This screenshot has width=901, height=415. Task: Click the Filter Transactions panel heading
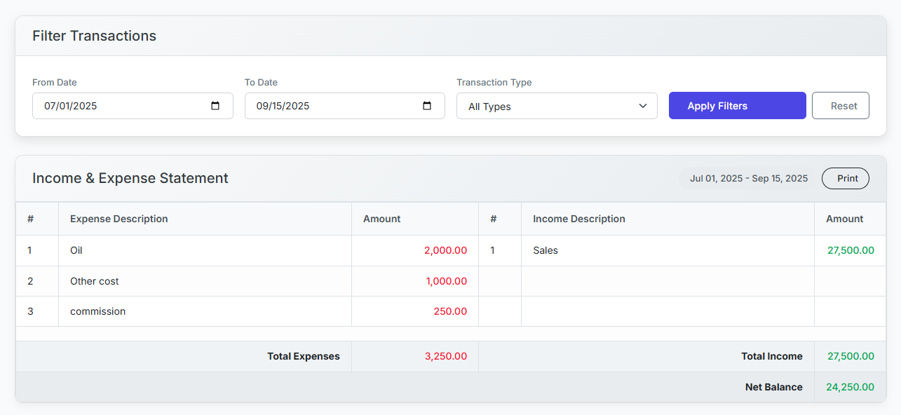94,36
